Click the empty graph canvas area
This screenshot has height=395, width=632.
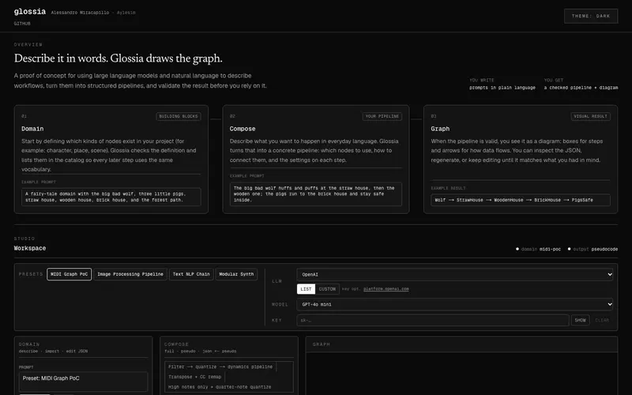coord(461,374)
